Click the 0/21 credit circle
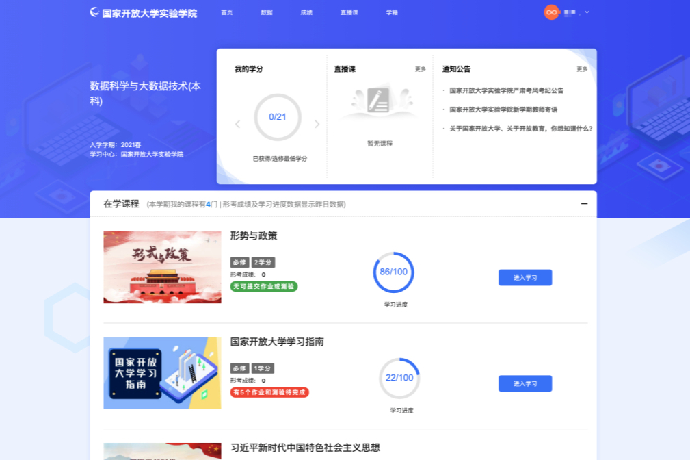 [x=277, y=117]
